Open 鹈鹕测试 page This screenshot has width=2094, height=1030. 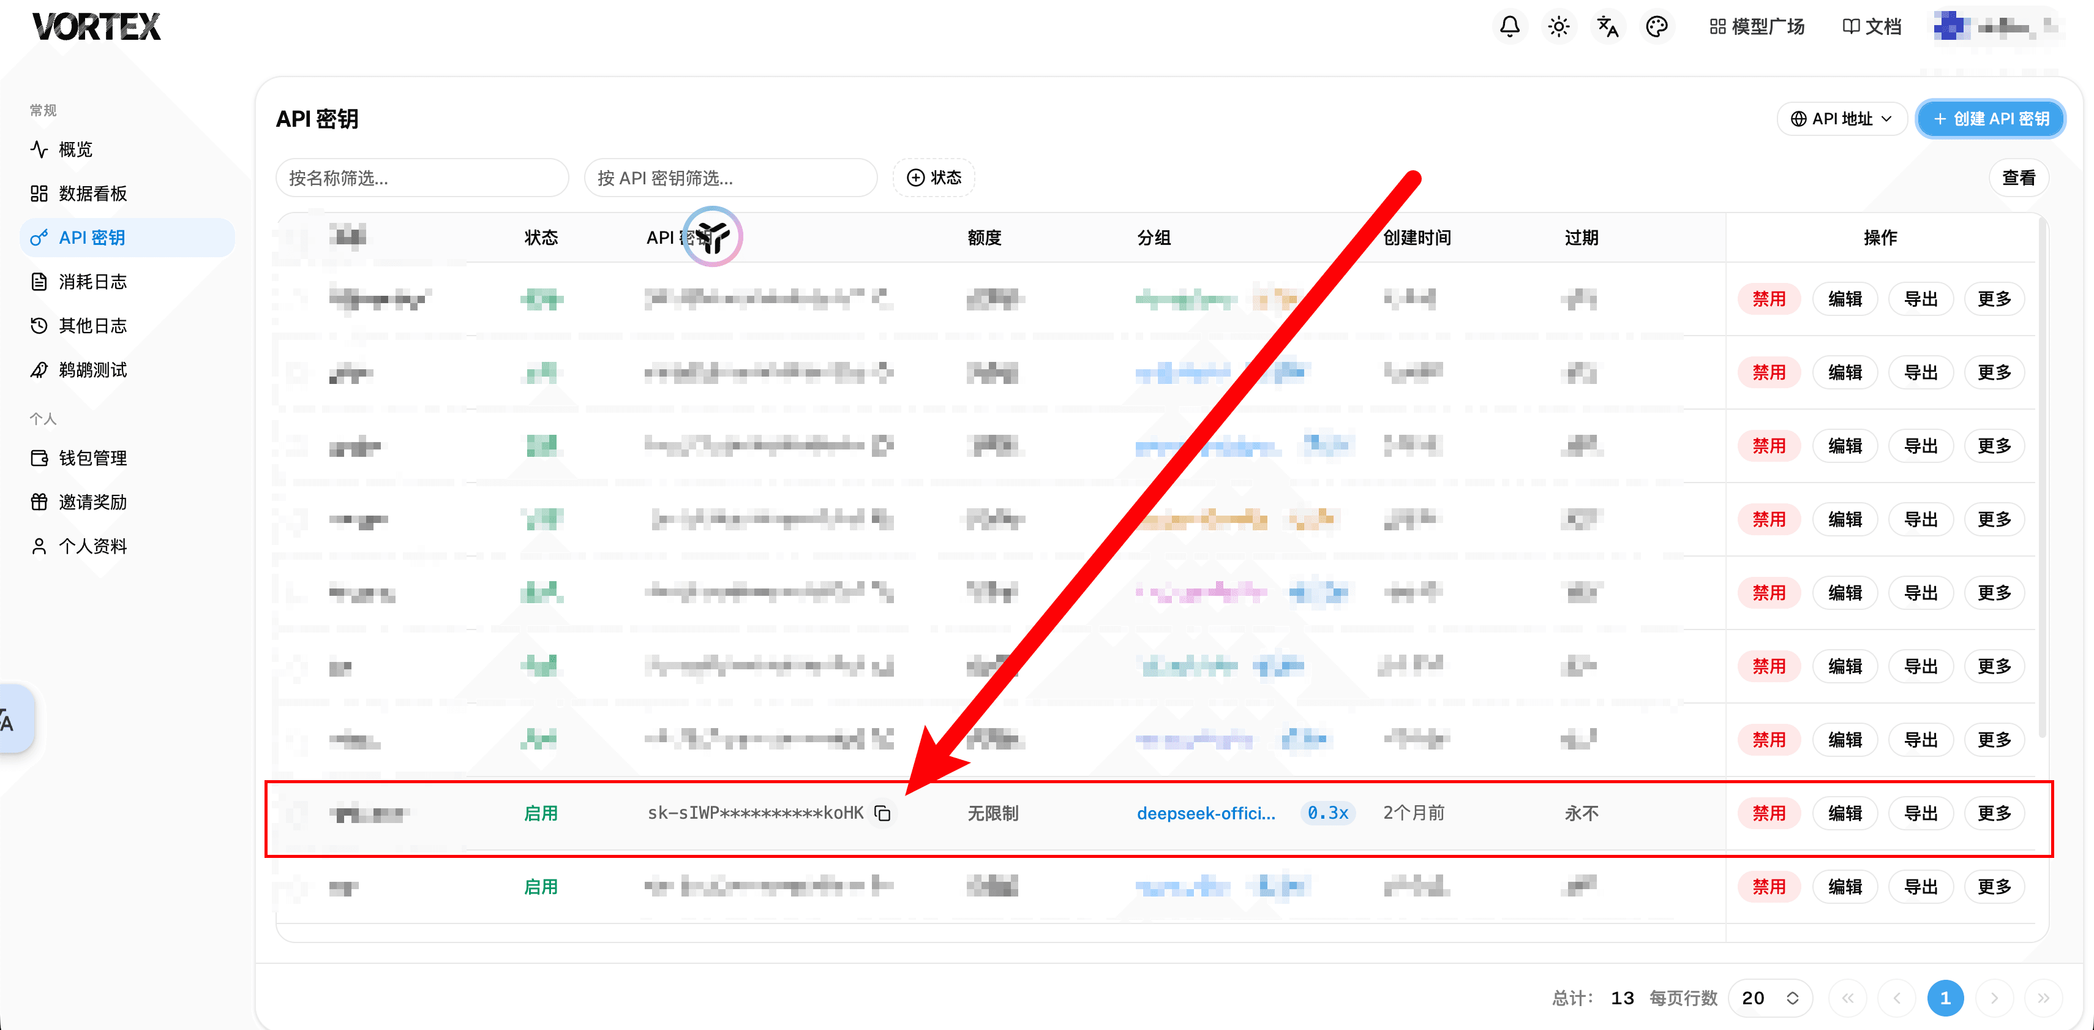pyautogui.click(x=127, y=370)
